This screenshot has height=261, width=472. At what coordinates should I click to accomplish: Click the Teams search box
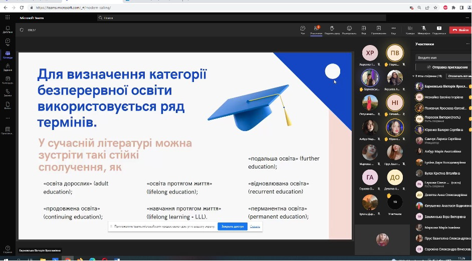pos(241,17)
